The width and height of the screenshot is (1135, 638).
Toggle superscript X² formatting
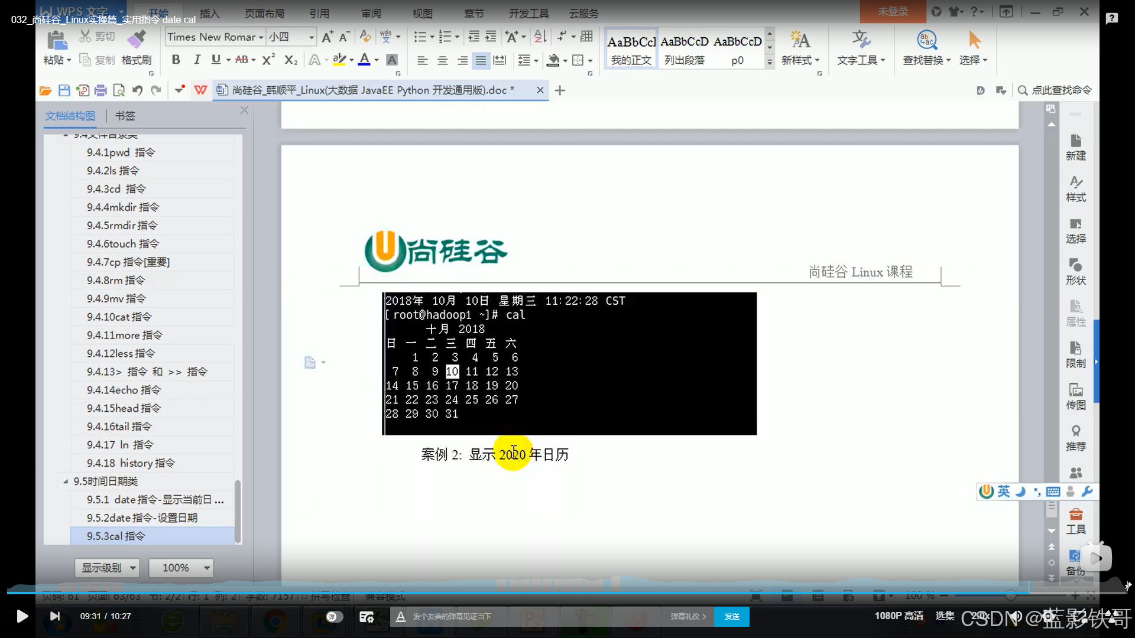click(x=268, y=60)
